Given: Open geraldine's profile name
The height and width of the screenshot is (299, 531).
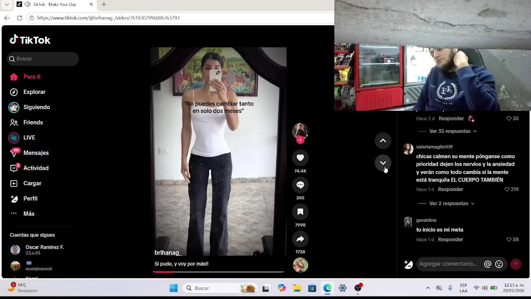Looking at the screenshot, I should (x=426, y=221).
